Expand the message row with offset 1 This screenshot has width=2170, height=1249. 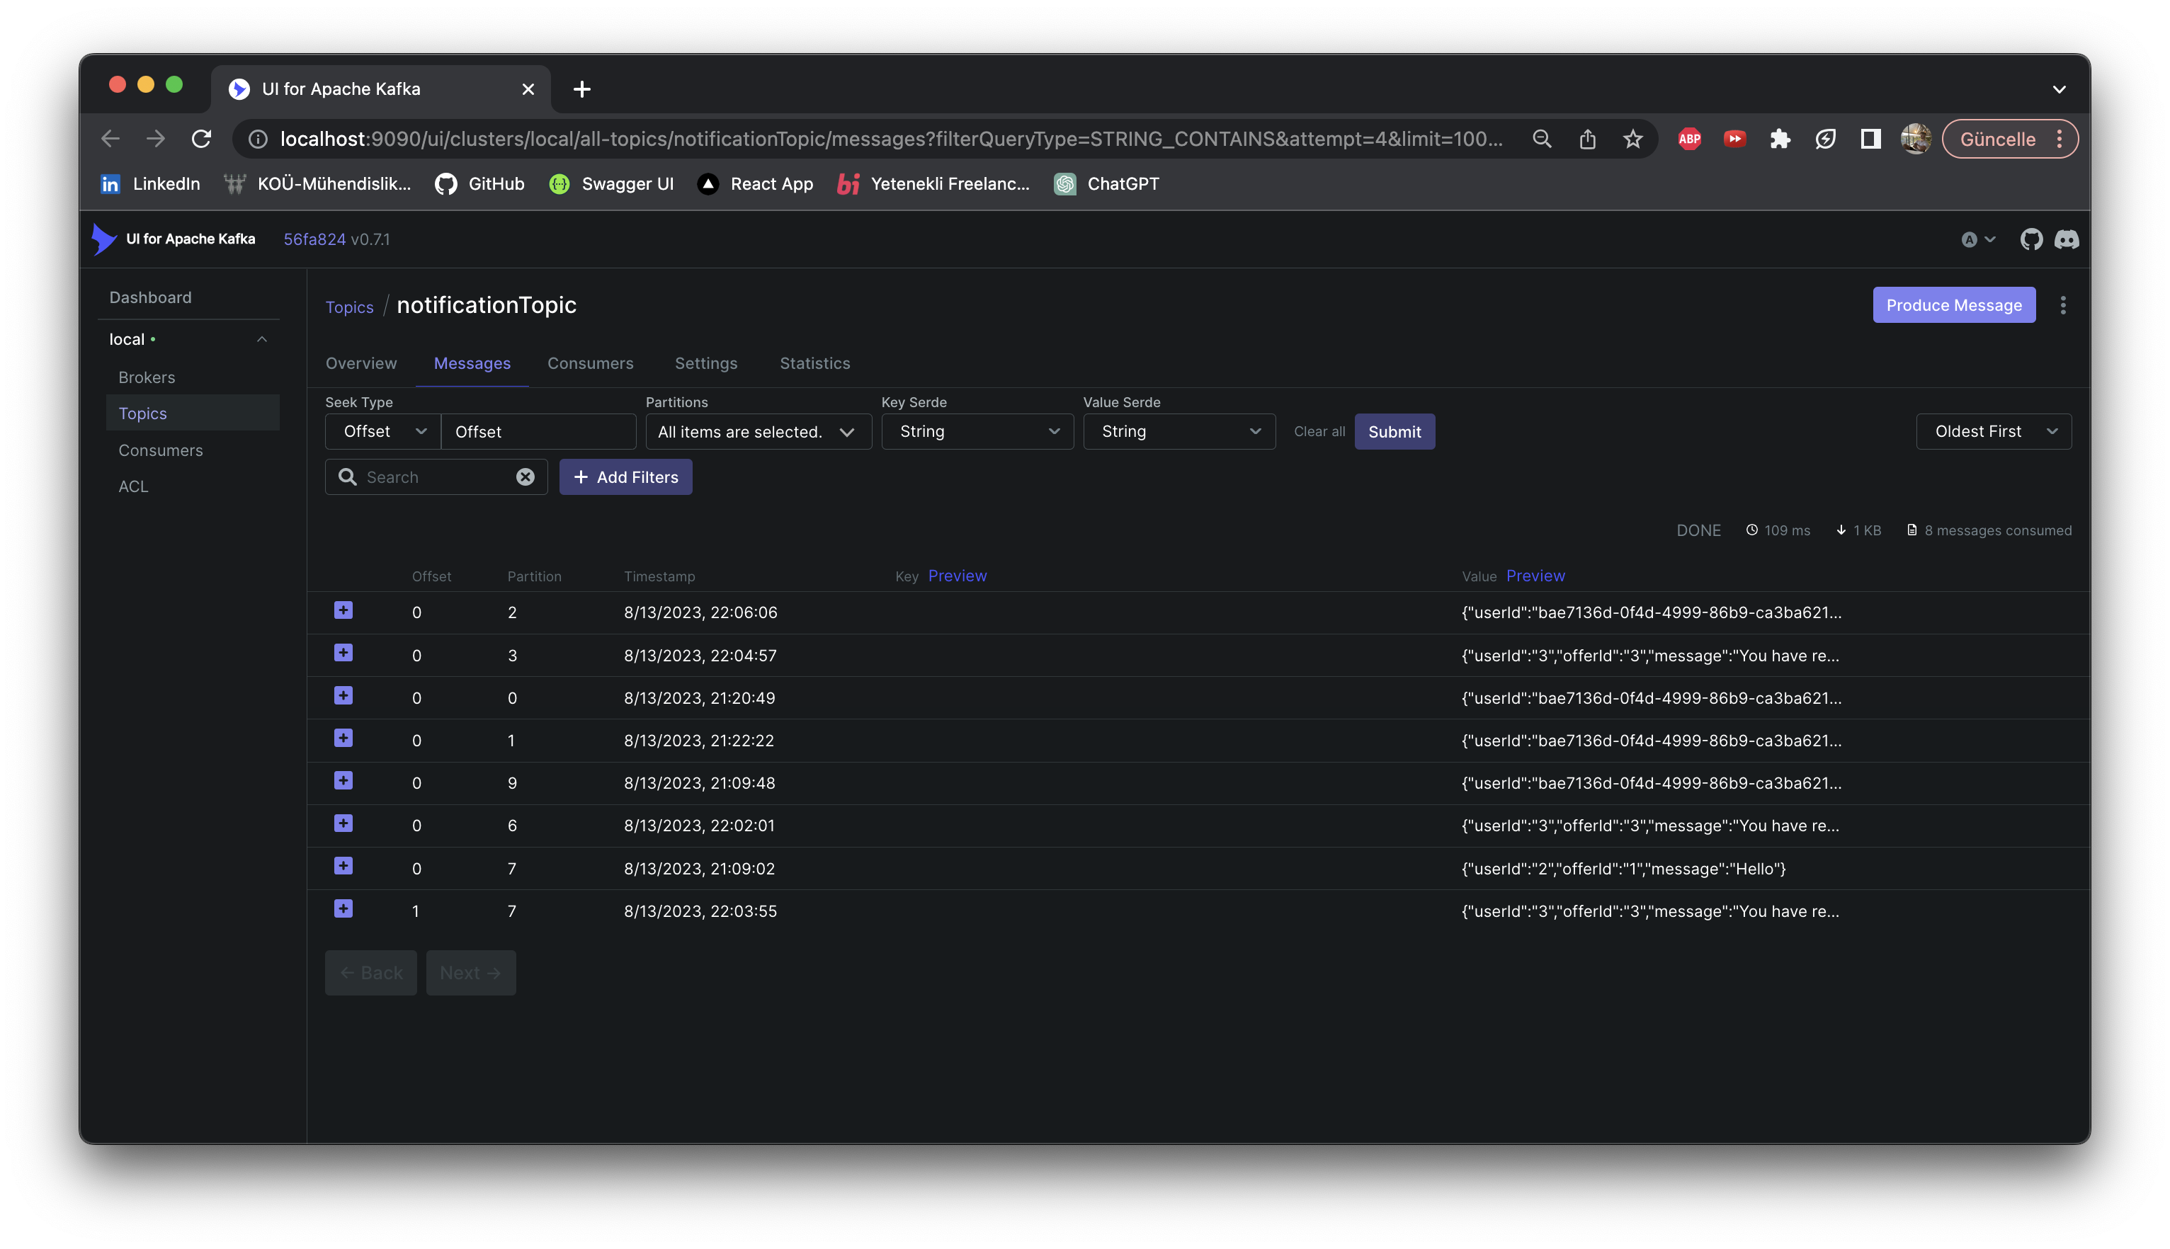tap(343, 908)
